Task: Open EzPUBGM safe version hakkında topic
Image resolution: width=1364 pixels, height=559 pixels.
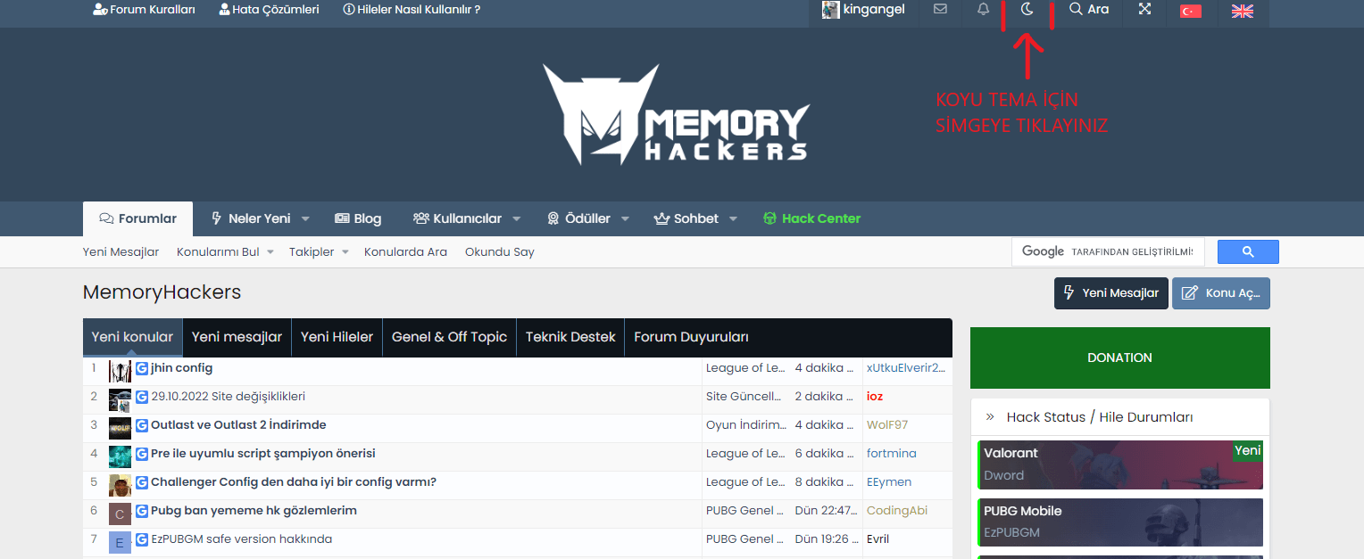Action: tap(241, 538)
